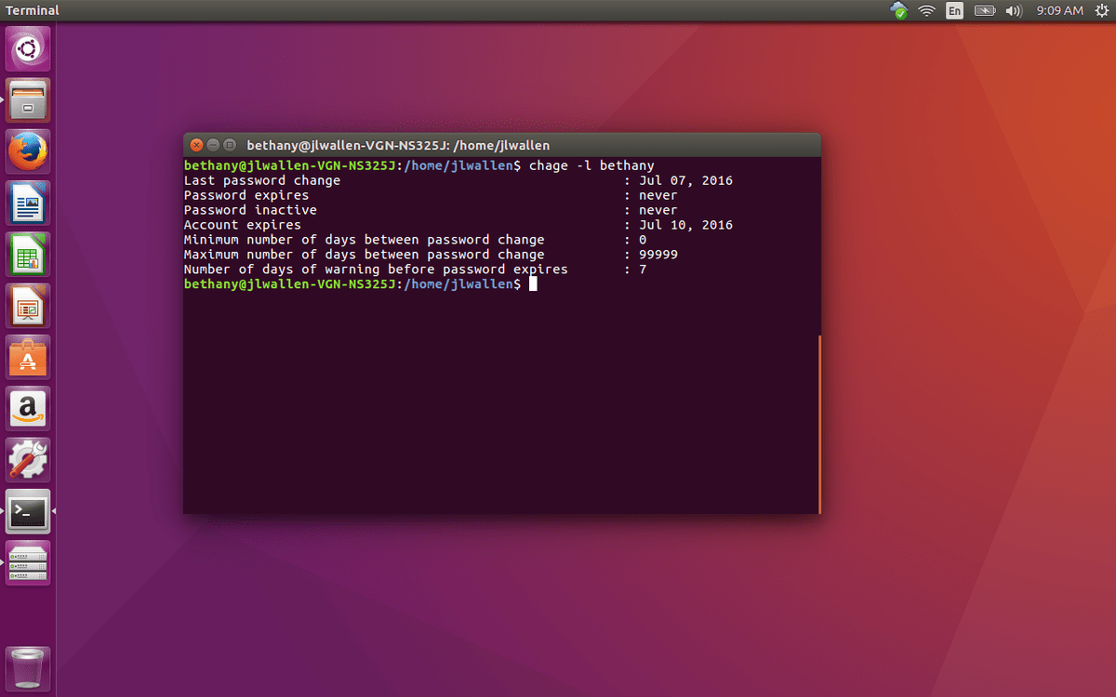Screen dimensions: 1116x697
Task: Launch the Amazon shortcut
Action: [x=28, y=409]
